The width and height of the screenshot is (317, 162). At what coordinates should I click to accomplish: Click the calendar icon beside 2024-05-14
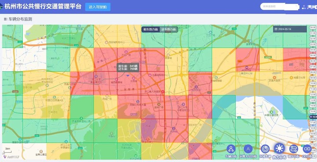tap(276, 29)
